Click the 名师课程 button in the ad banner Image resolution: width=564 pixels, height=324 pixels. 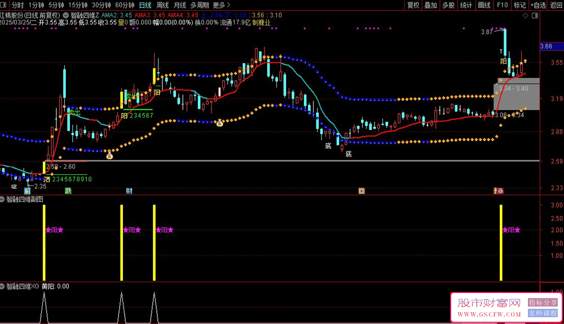tap(543, 313)
